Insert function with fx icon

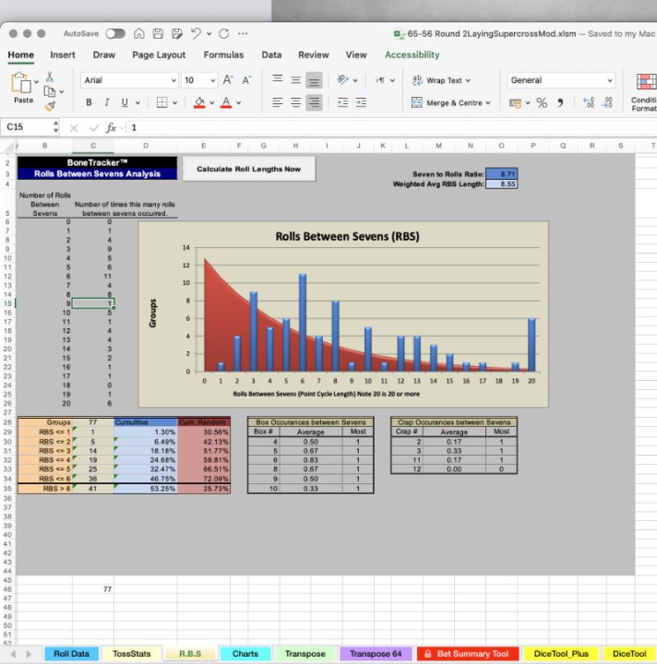pos(111,127)
